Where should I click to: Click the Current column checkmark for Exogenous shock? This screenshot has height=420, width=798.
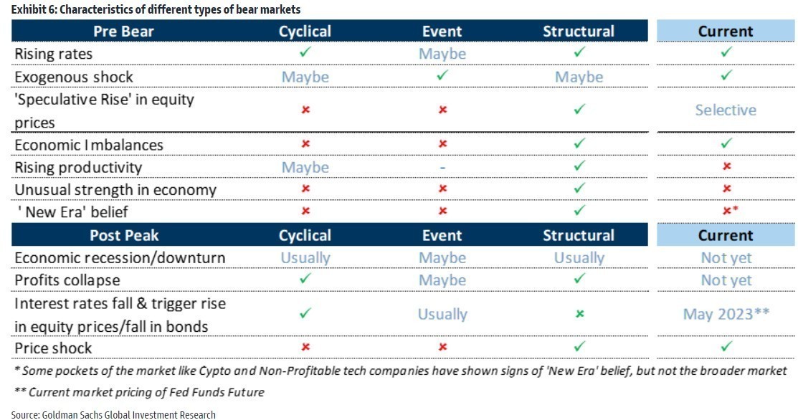[x=726, y=75]
